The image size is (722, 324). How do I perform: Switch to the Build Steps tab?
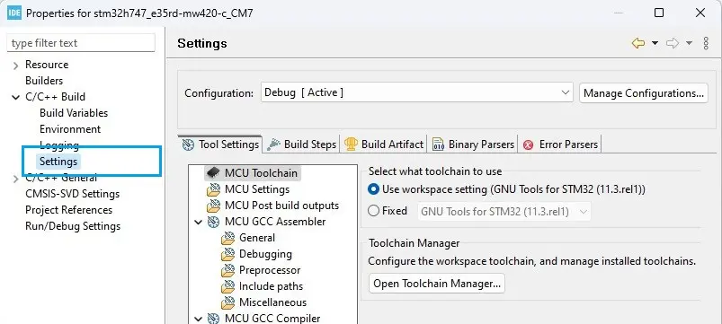click(x=301, y=144)
